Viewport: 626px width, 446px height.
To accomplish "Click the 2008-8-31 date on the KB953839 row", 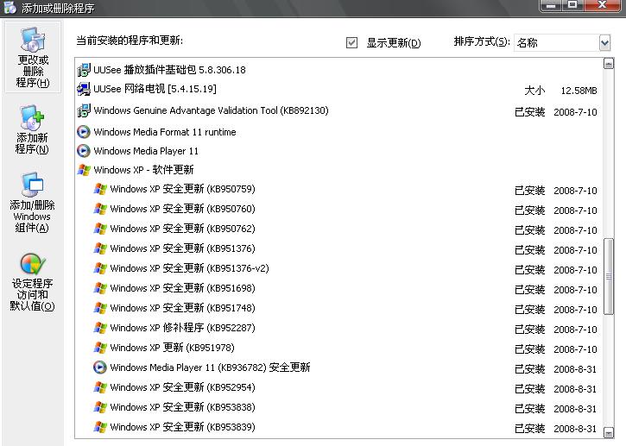I will tap(575, 429).
